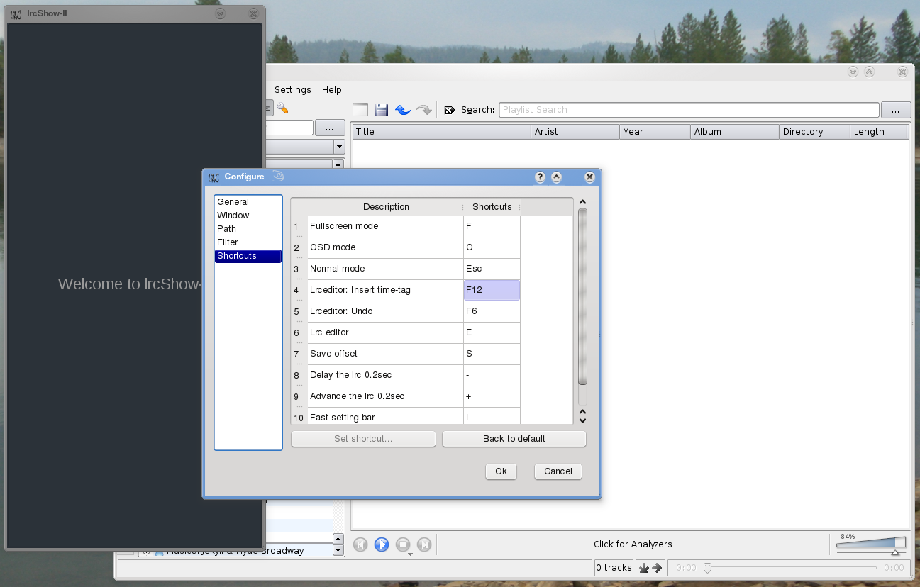Click the wrench configure icon in Amarok
Viewport: 920px width, 587px height.
point(282,108)
